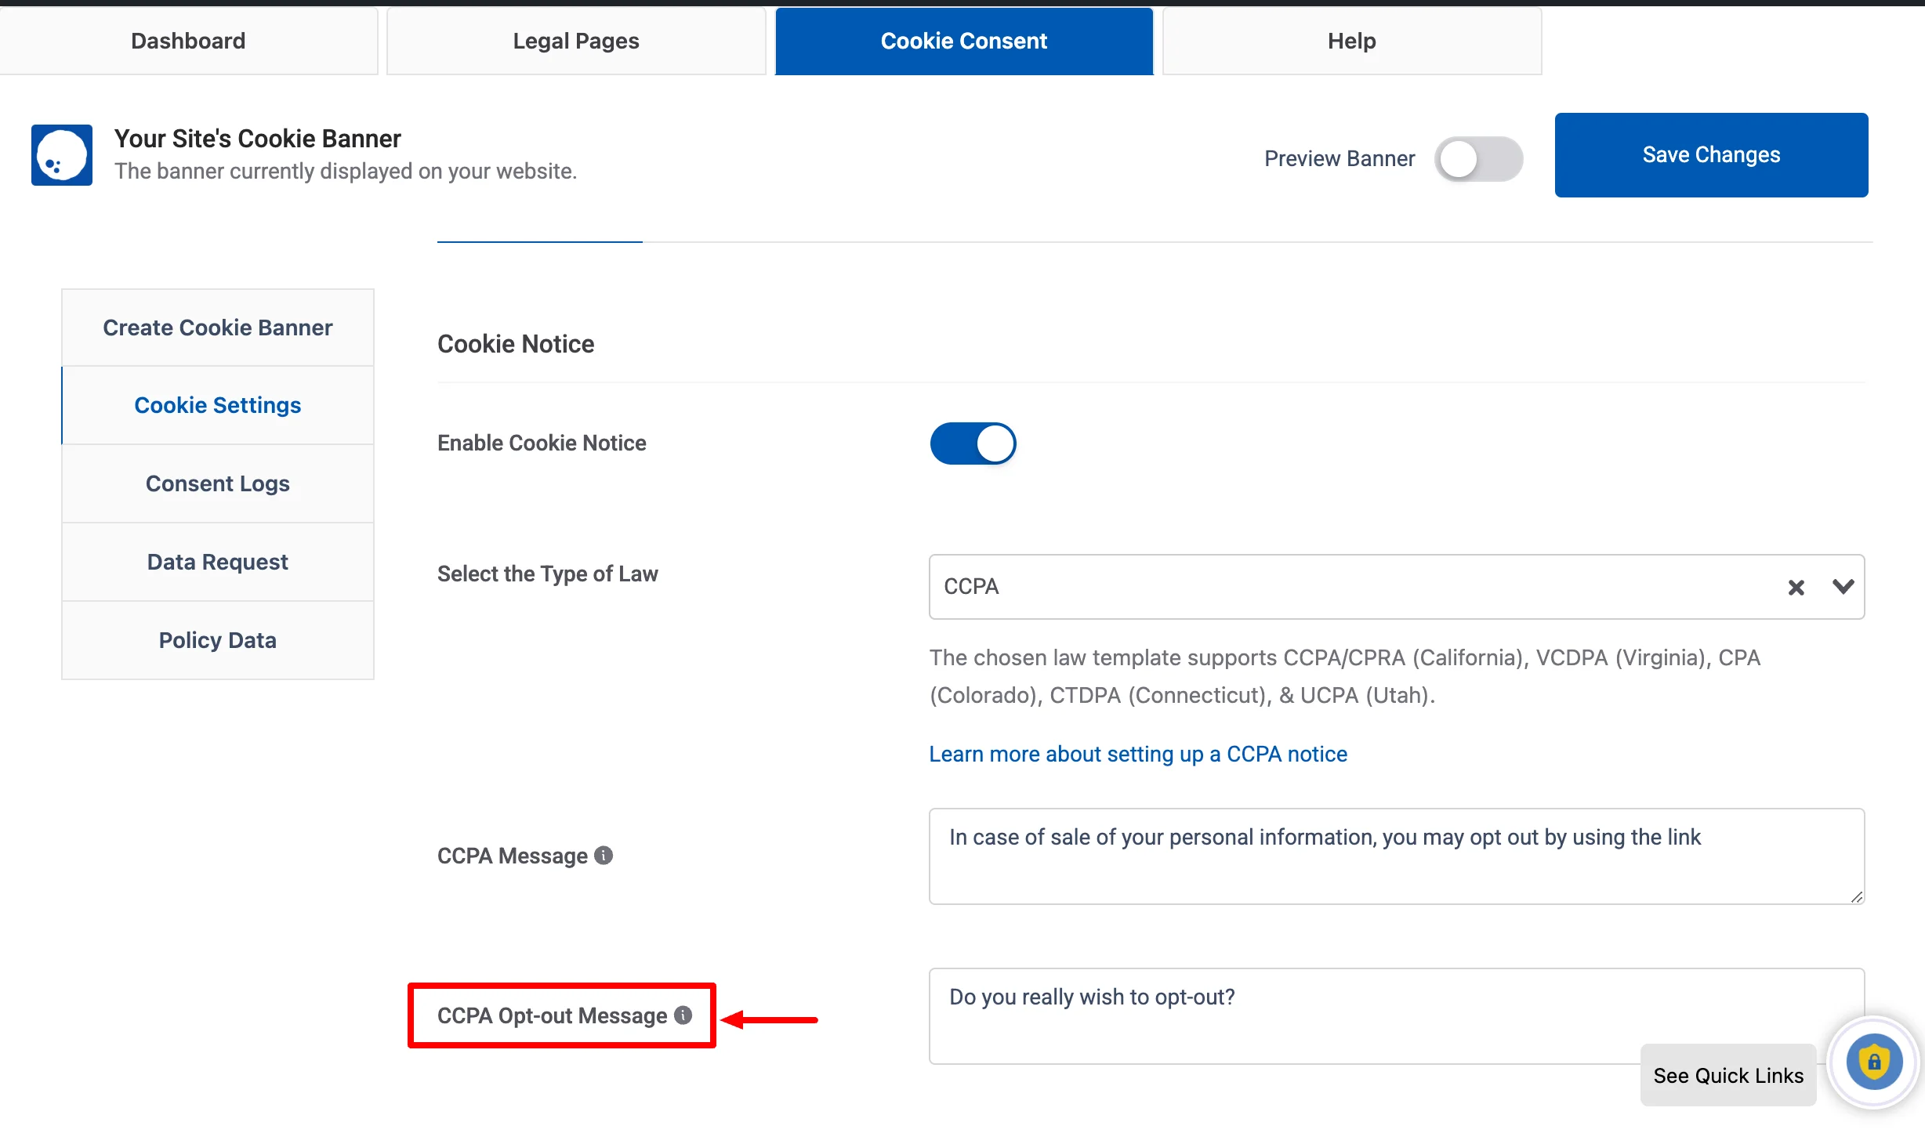
Task: Select Create Cookie Banner in sidebar
Action: click(x=218, y=327)
